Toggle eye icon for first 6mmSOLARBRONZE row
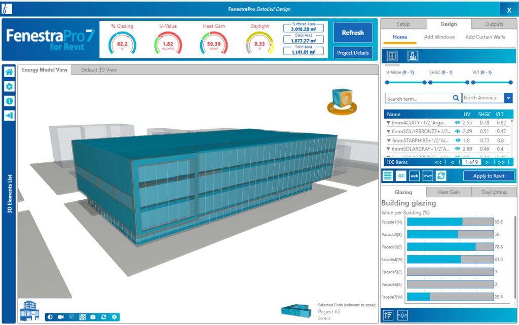This screenshot has width=519, height=325. [458, 131]
